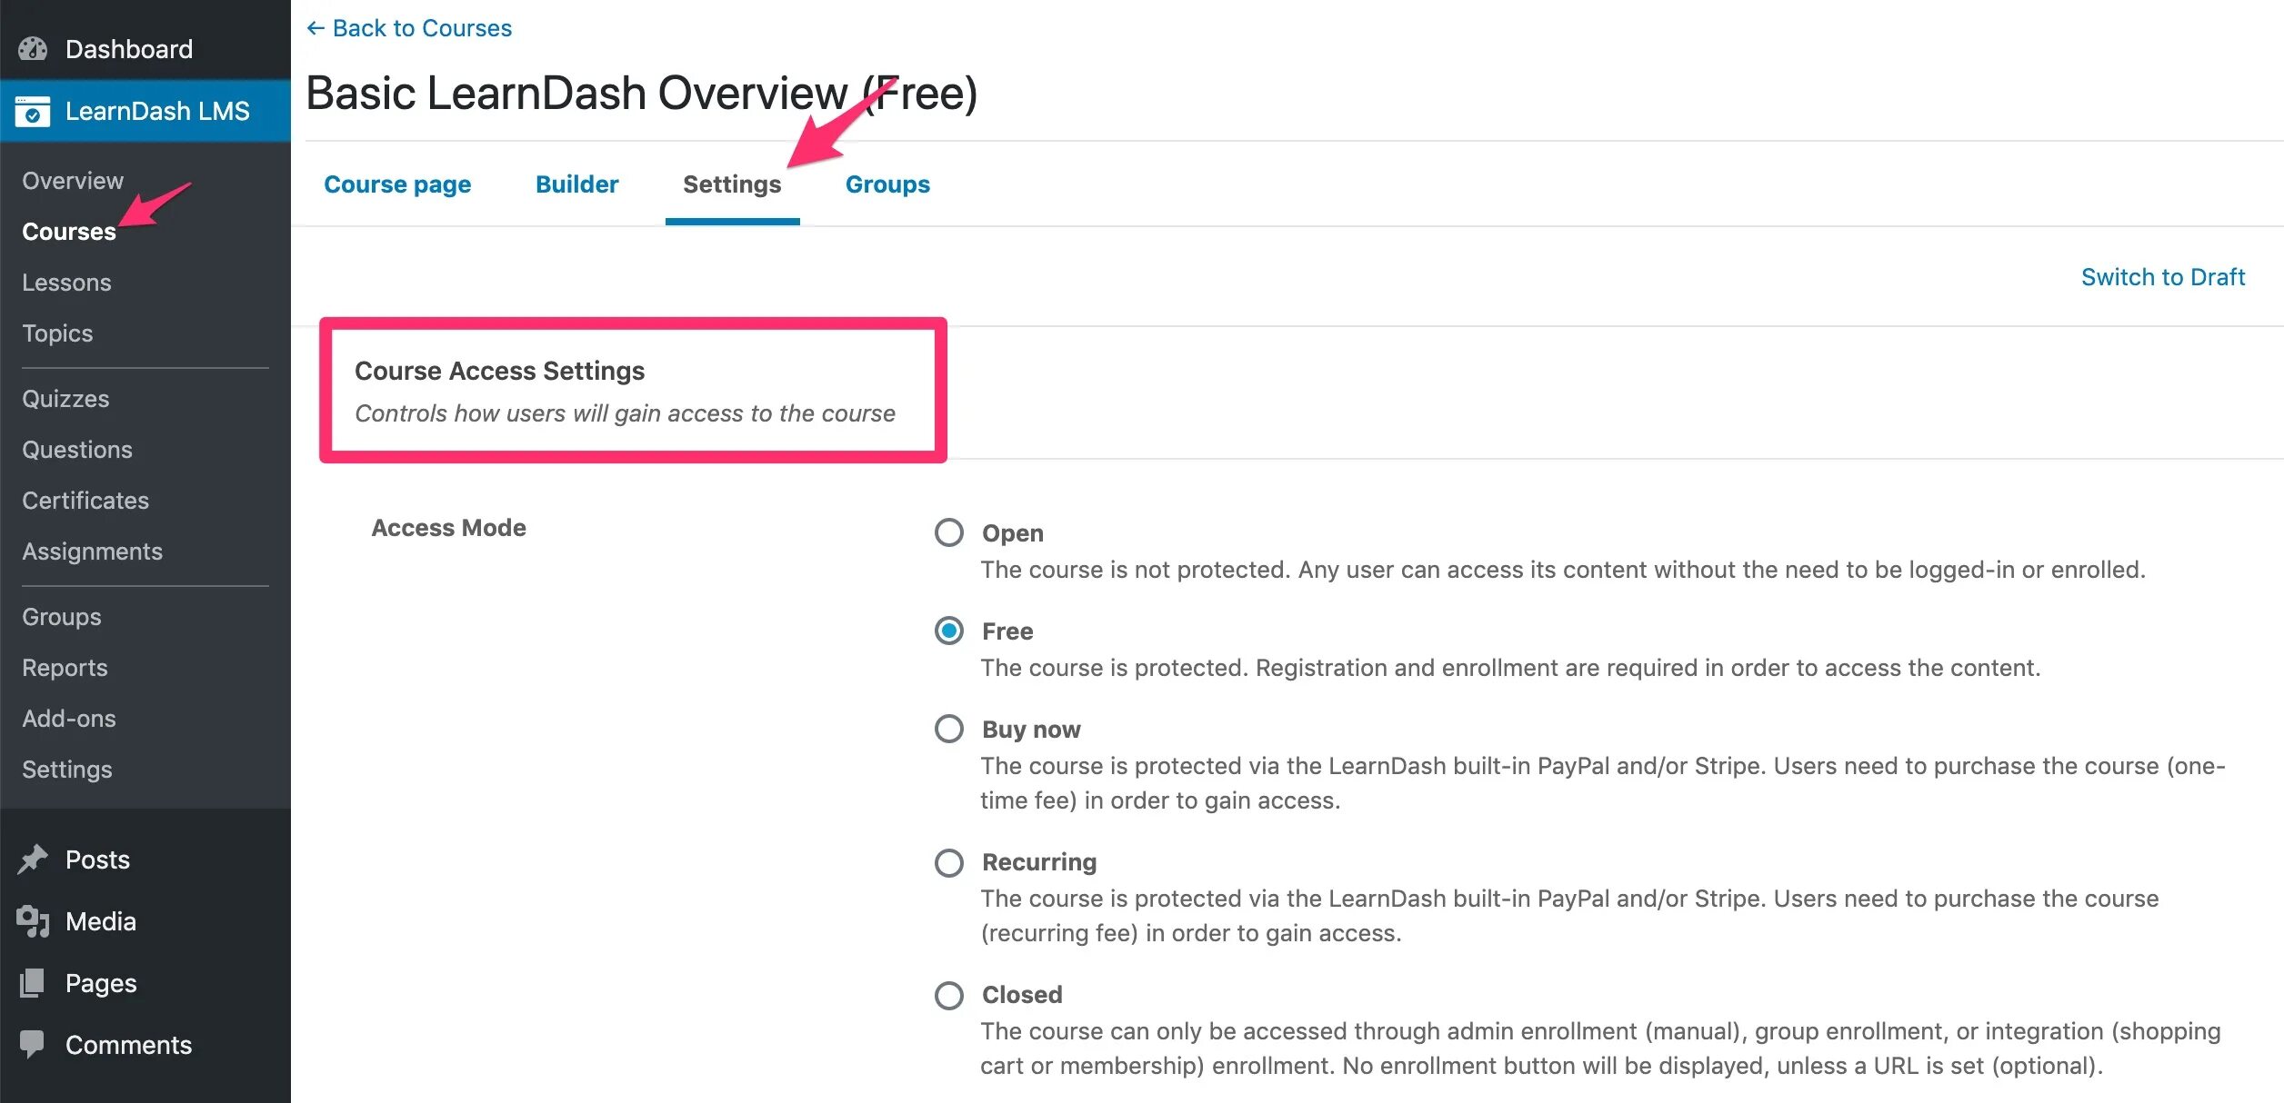
Task: Click the Switch to Draft link
Action: tap(2163, 277)
